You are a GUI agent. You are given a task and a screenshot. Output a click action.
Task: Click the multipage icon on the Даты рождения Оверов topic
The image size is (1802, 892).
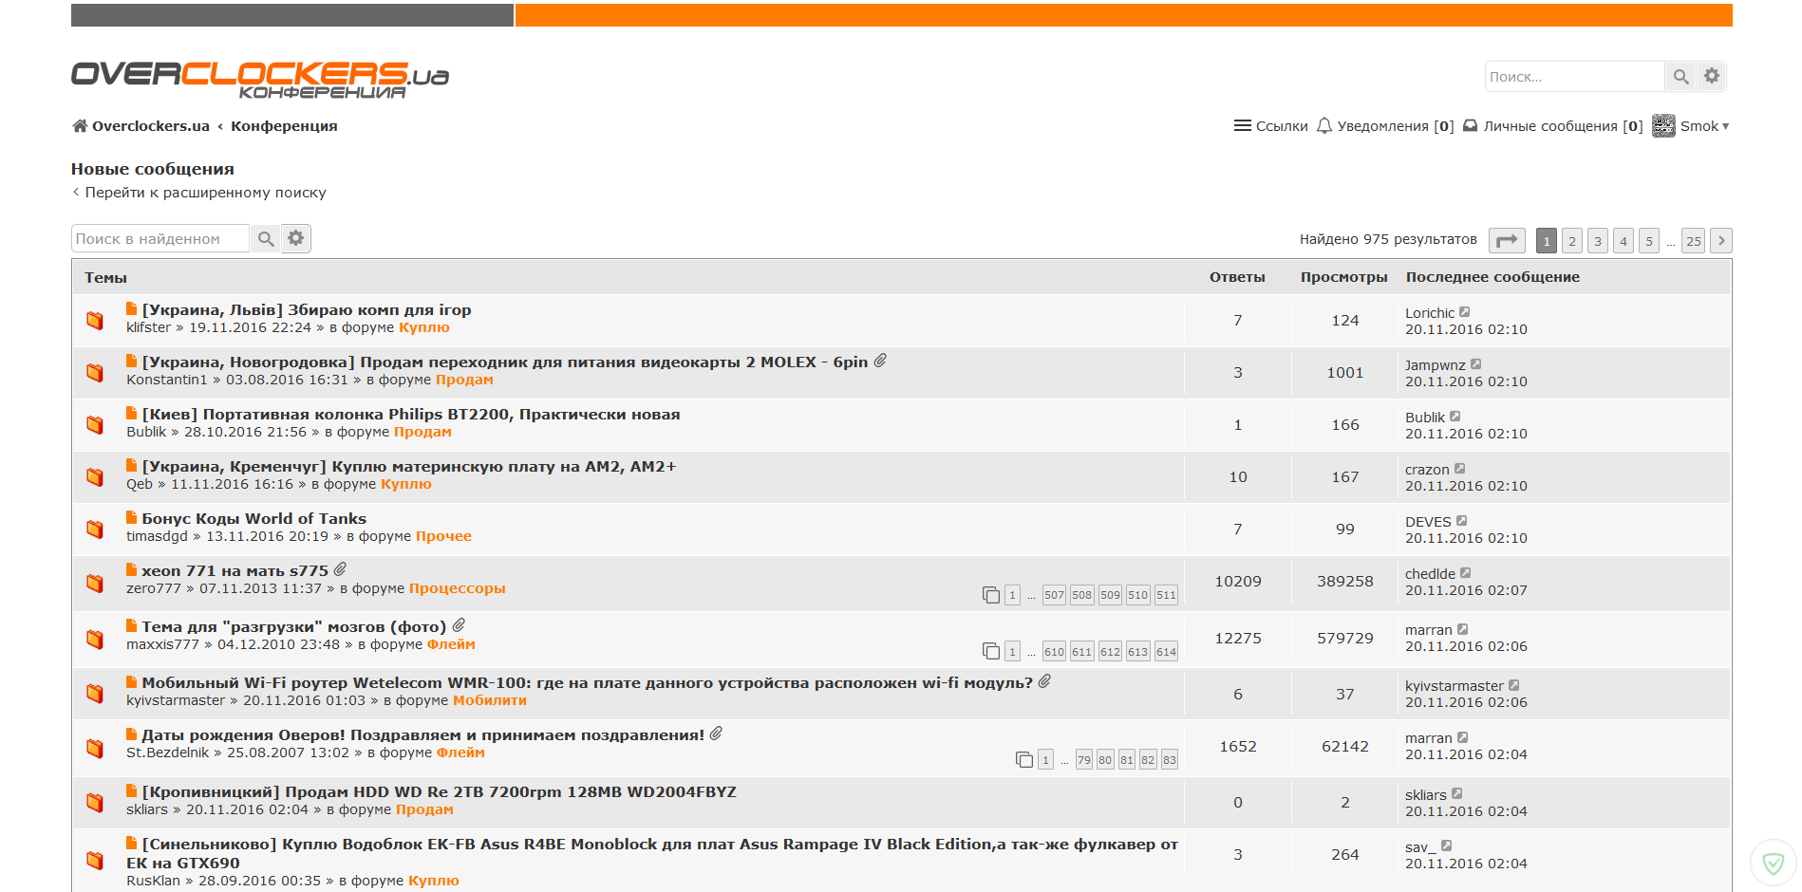point(1024,759)
